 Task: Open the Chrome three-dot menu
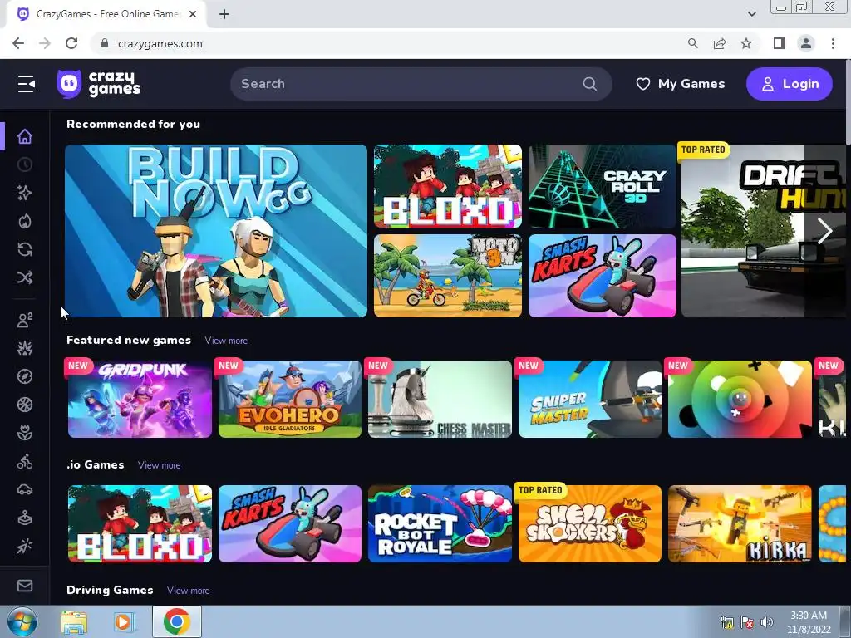click(x=833, y=43)
